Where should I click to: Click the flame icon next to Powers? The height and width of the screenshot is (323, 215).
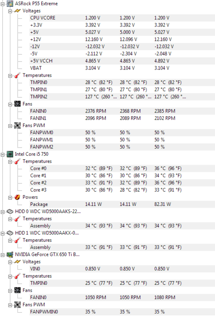point(17,197)
